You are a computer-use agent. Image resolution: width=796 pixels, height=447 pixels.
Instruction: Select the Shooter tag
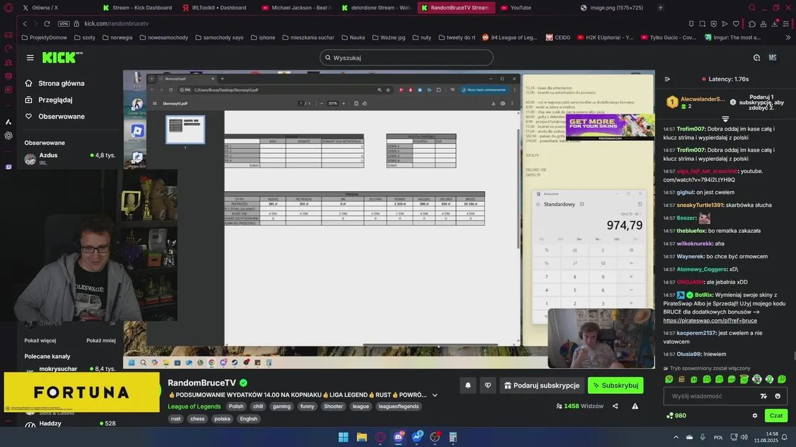pos(333,407)
